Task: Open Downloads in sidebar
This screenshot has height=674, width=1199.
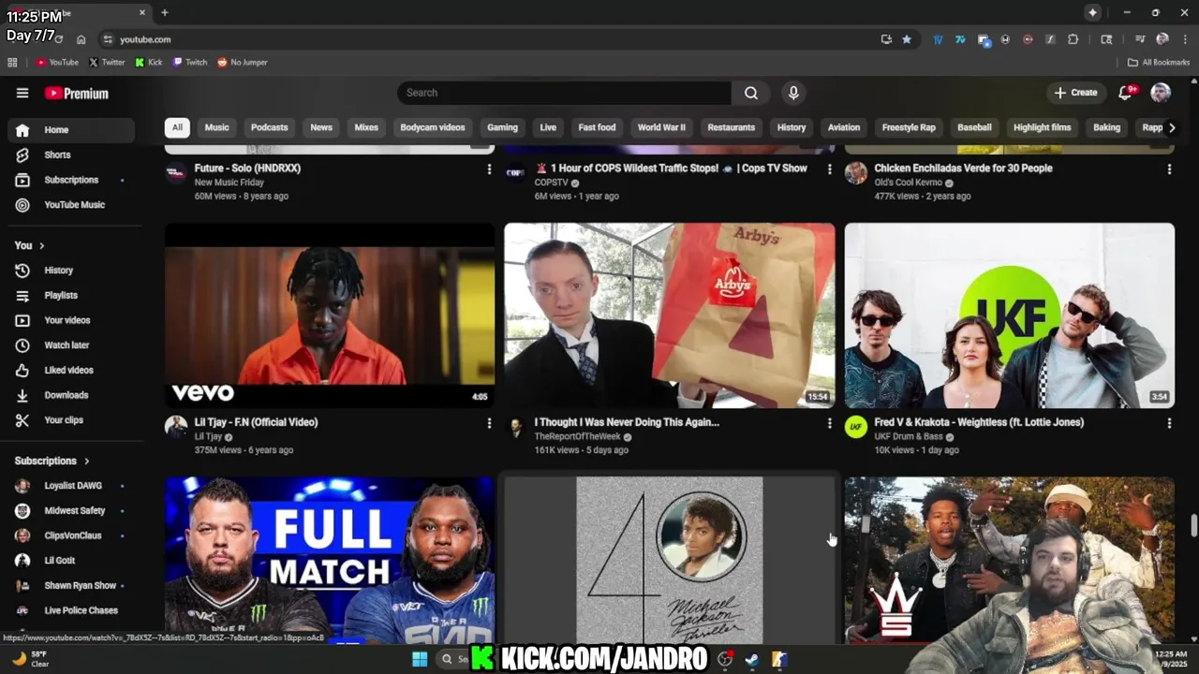Action: click(x=70, y=395)
